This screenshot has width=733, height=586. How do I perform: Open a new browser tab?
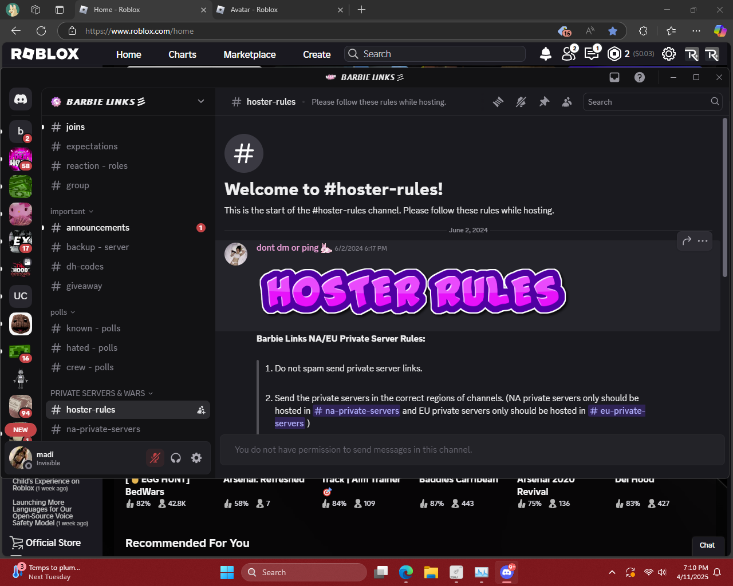click(x=361, y=10)
